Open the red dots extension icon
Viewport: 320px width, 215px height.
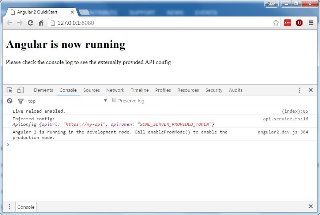click(x=287, y=23)
